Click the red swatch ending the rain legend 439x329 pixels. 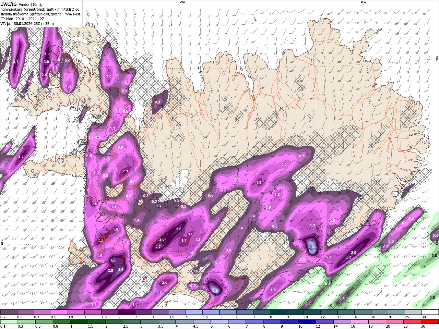(430, 322)
